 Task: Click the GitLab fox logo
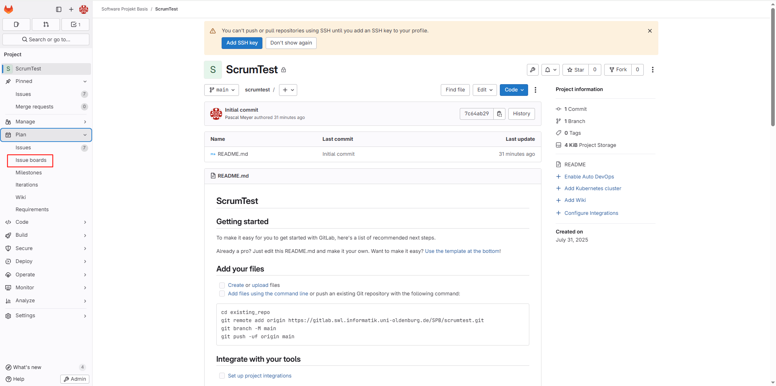8,9
